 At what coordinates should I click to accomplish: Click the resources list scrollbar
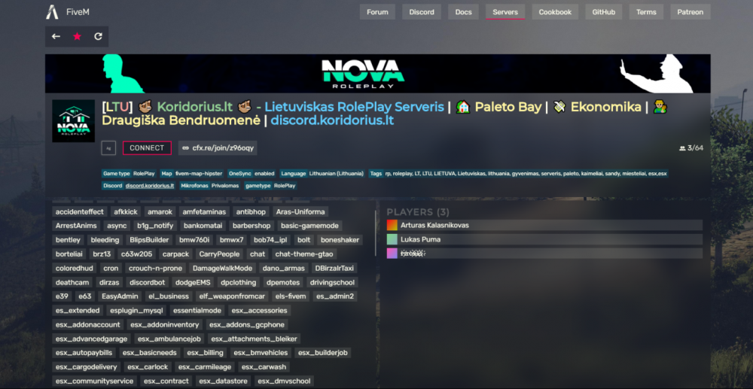(376, 233)
